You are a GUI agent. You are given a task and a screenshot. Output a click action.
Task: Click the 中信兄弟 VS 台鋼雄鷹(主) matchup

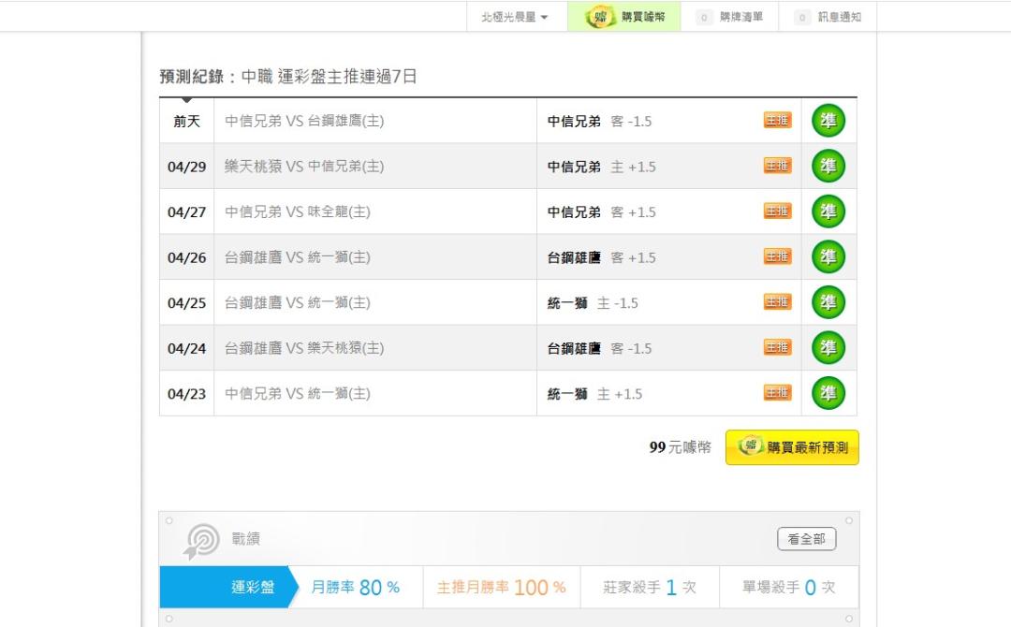click(304, 121)
